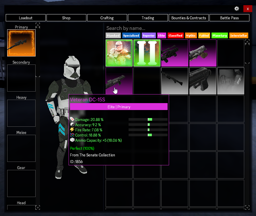
Task: Toggle the Specialized rarity filter
Action: click(131, 35)
